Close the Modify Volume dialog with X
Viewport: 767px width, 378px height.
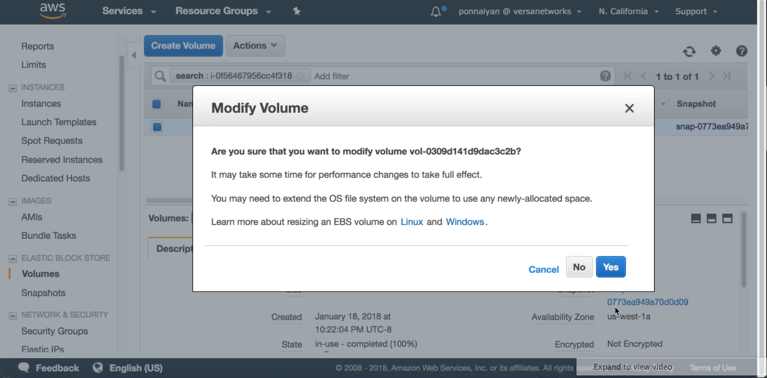(x=629, y=108)
